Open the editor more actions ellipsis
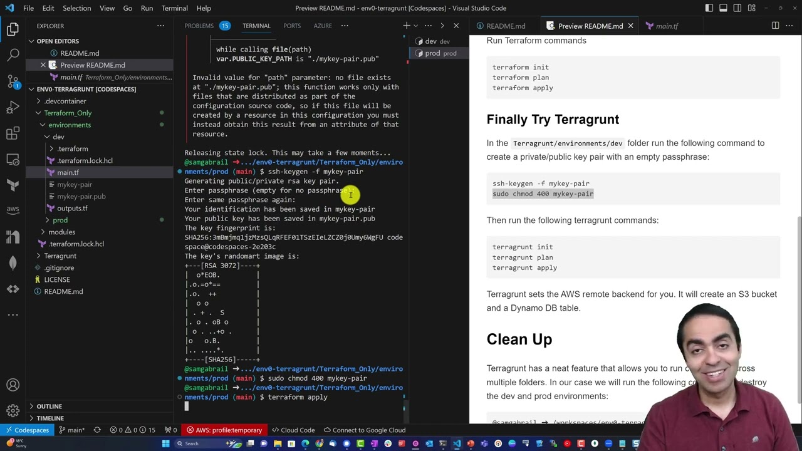 click(x=789, y=26)
